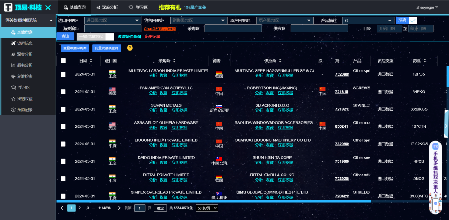The height and width of the screenshot is (220, 449).
Task: Click the 多维检索 sidebar icon
Action: tap(13, 77)
